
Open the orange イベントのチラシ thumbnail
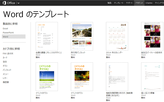82,77
